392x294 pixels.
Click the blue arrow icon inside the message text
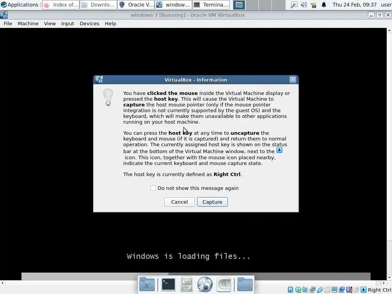pos(279,150)
